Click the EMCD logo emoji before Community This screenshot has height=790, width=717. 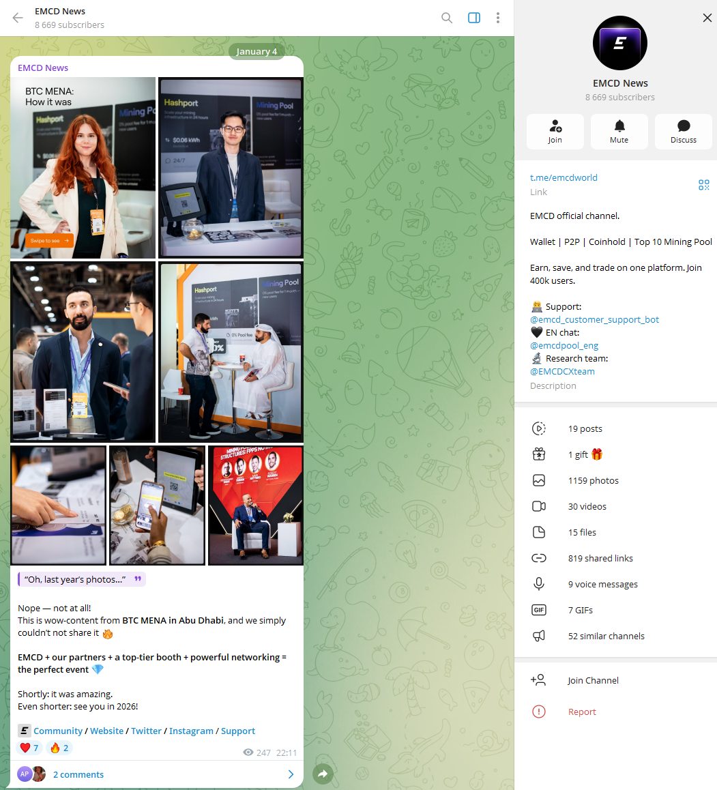click(x=24, y=731)
